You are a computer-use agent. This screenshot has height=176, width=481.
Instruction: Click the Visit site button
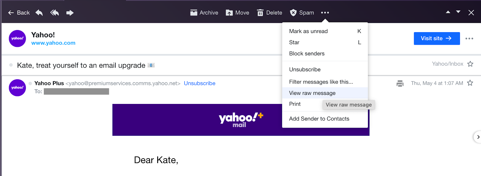[x=437, y=38]
